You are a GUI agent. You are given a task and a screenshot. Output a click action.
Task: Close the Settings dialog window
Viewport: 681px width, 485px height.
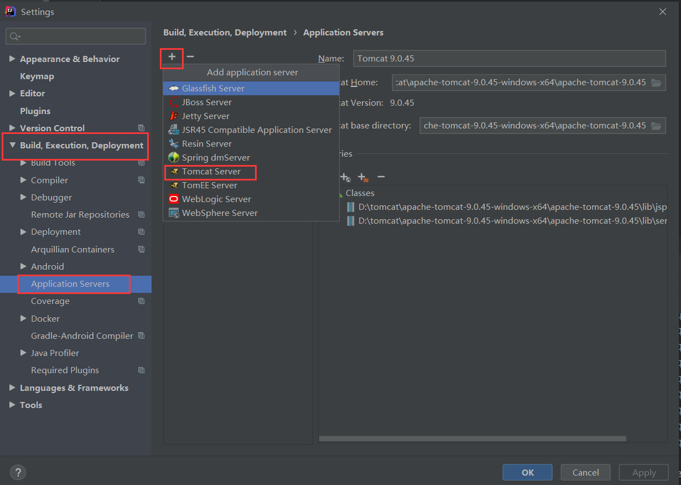click(x=663, y=12)
